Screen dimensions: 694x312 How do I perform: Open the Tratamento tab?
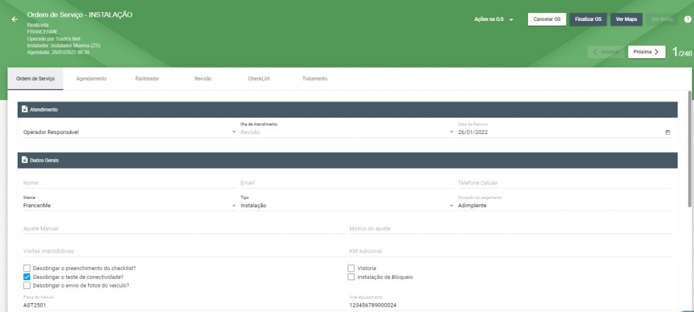pos(314,79)
